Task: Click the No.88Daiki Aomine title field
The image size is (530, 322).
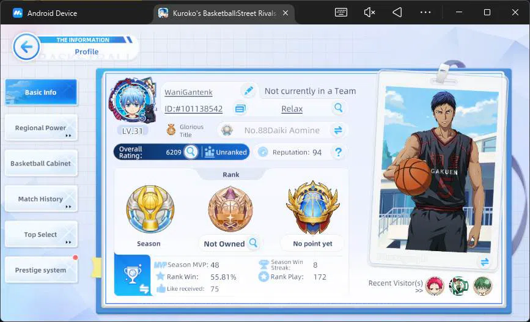Action: [x=282, y=130]
